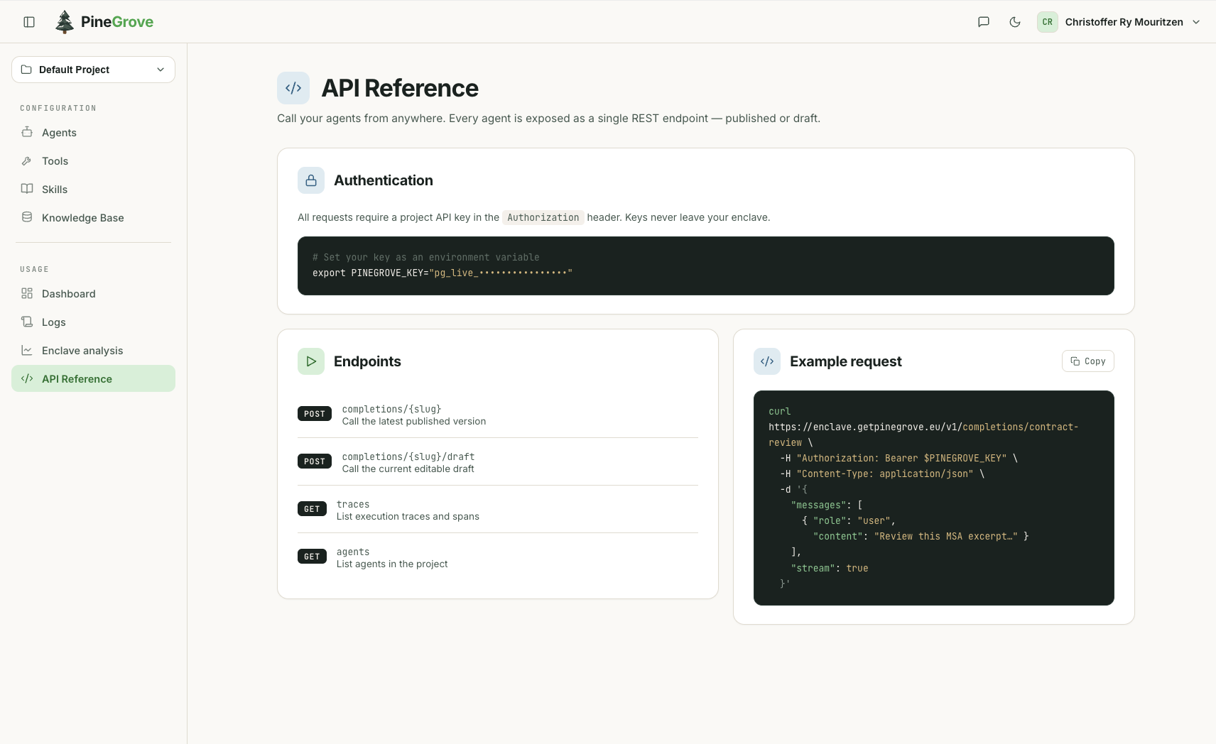Click 'Call the latest published version' text
Viewport: 1216px width, 744px height.
click(414, 421)
